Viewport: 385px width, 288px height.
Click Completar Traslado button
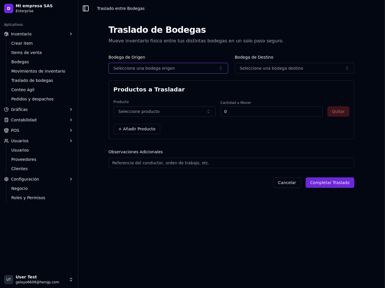point(330,183)
